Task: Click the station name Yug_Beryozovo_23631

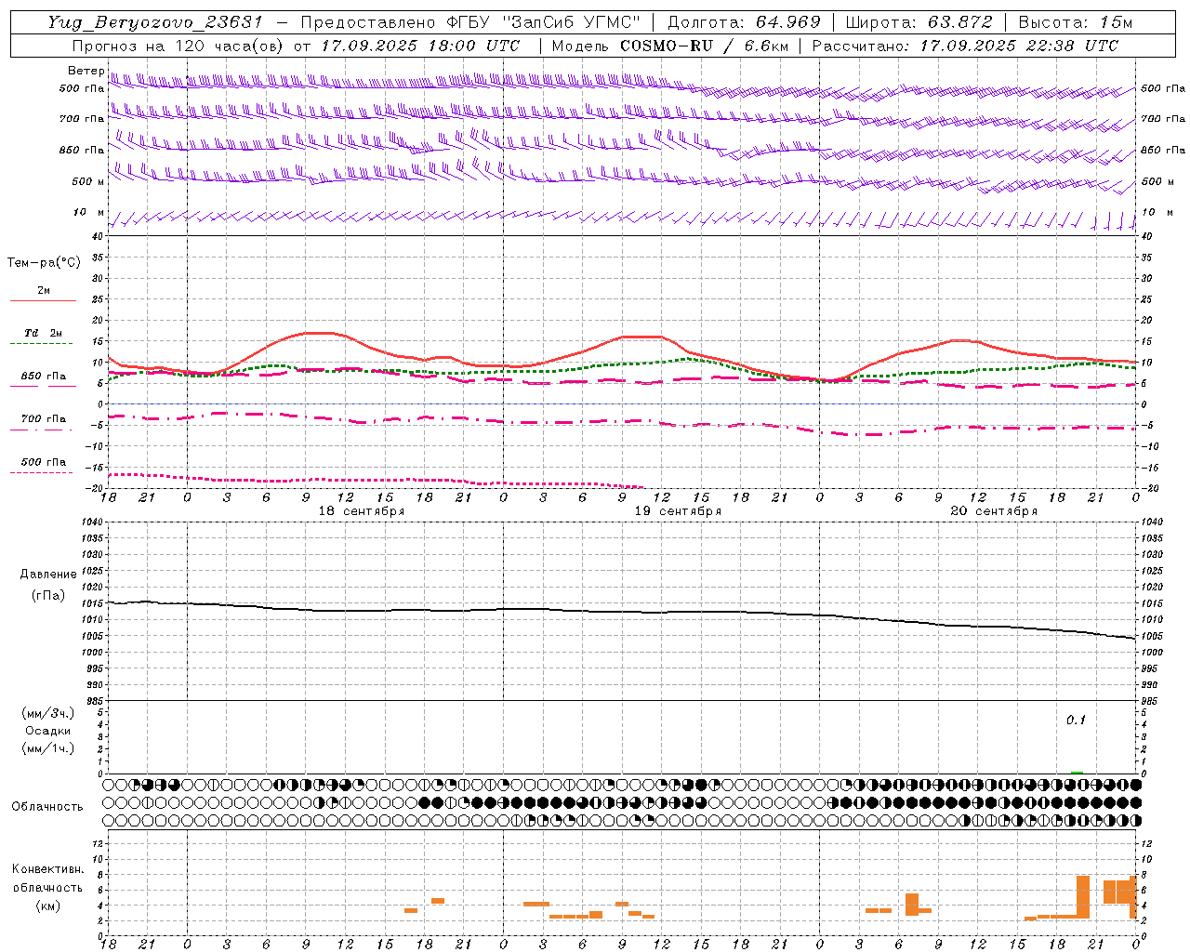Action: (155, 22)
